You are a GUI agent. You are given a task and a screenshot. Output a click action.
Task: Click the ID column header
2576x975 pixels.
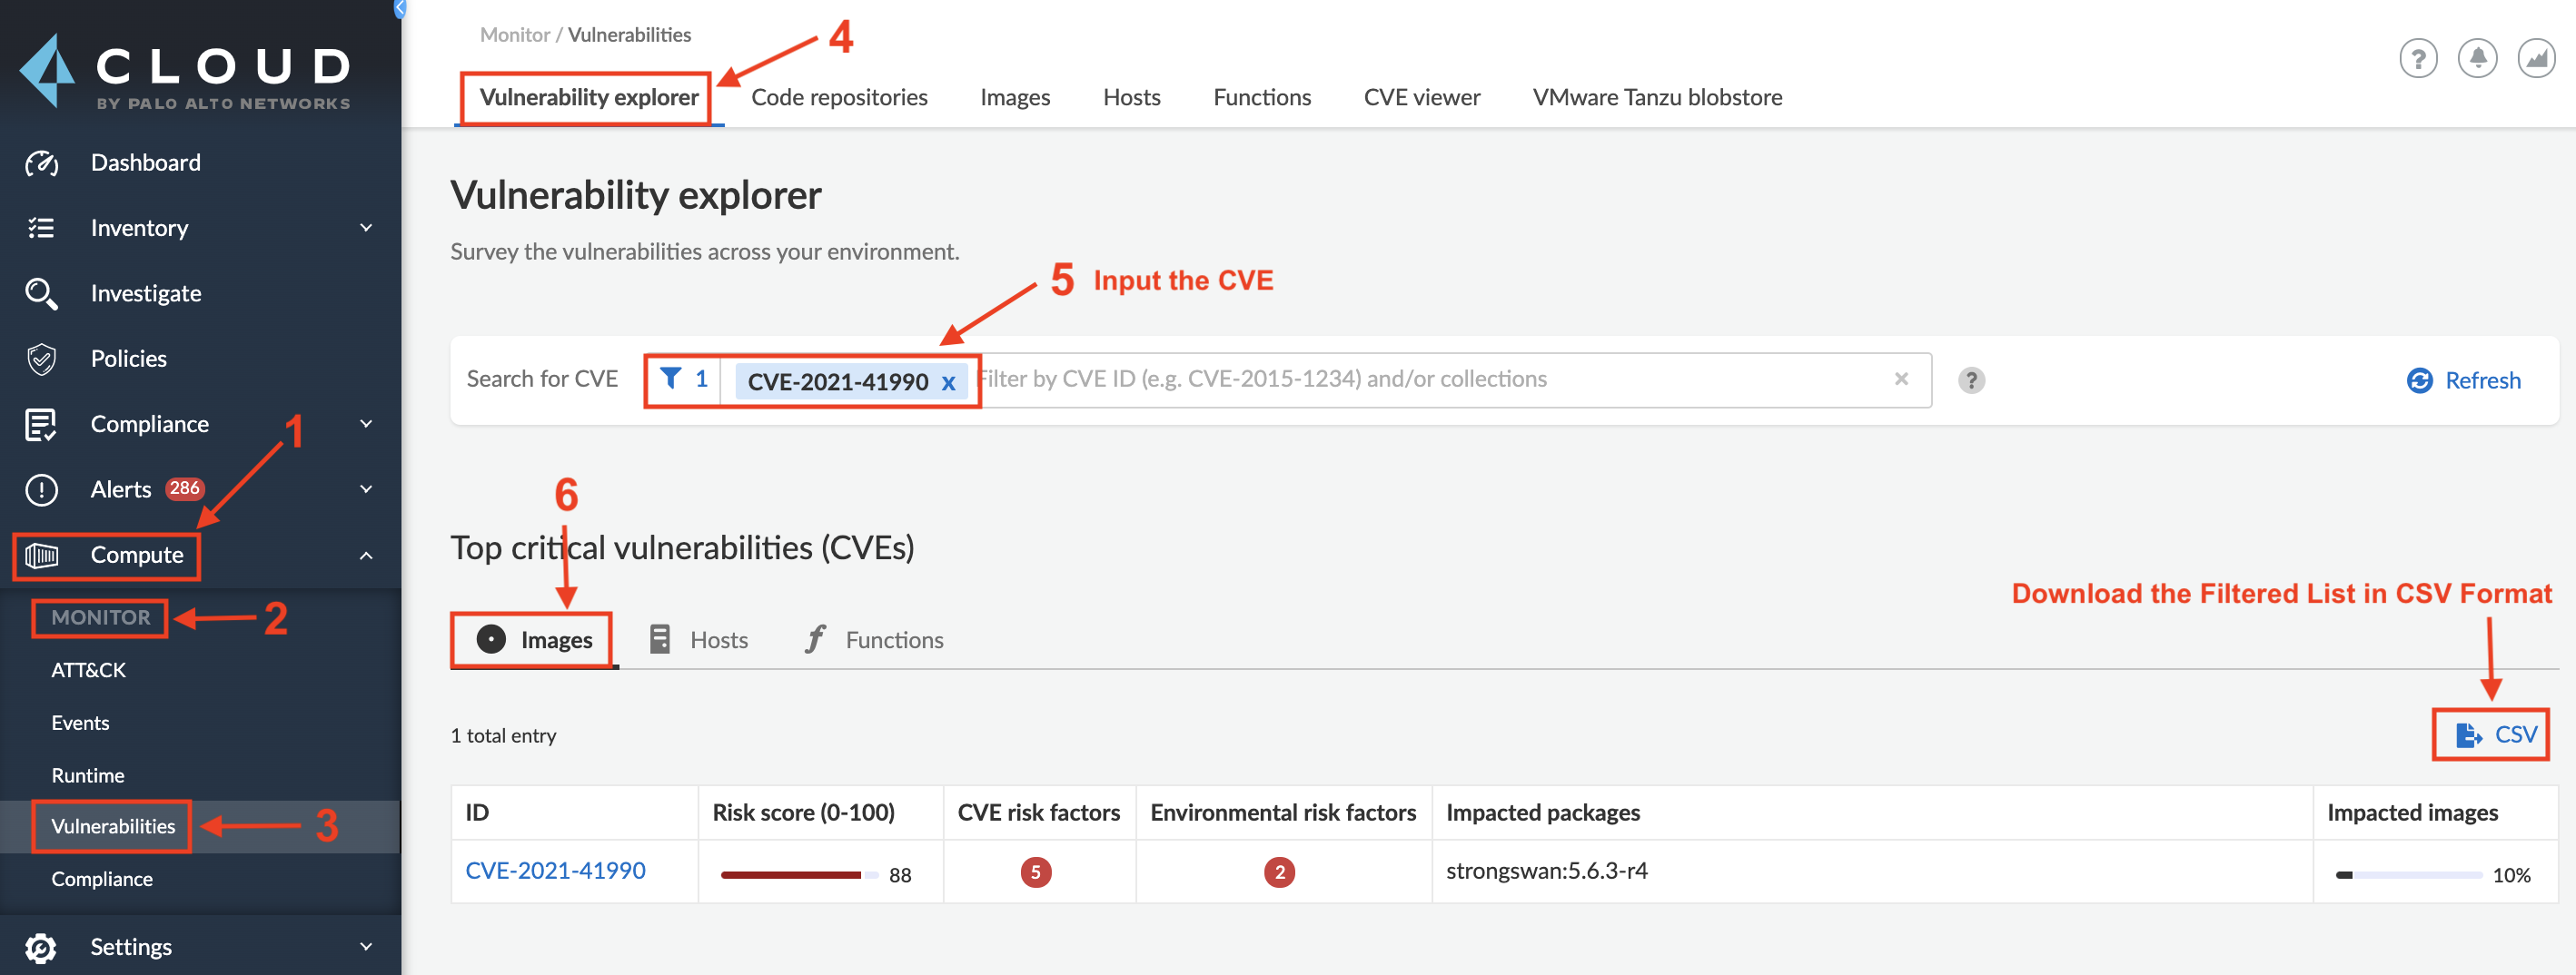tap(477, 812)
